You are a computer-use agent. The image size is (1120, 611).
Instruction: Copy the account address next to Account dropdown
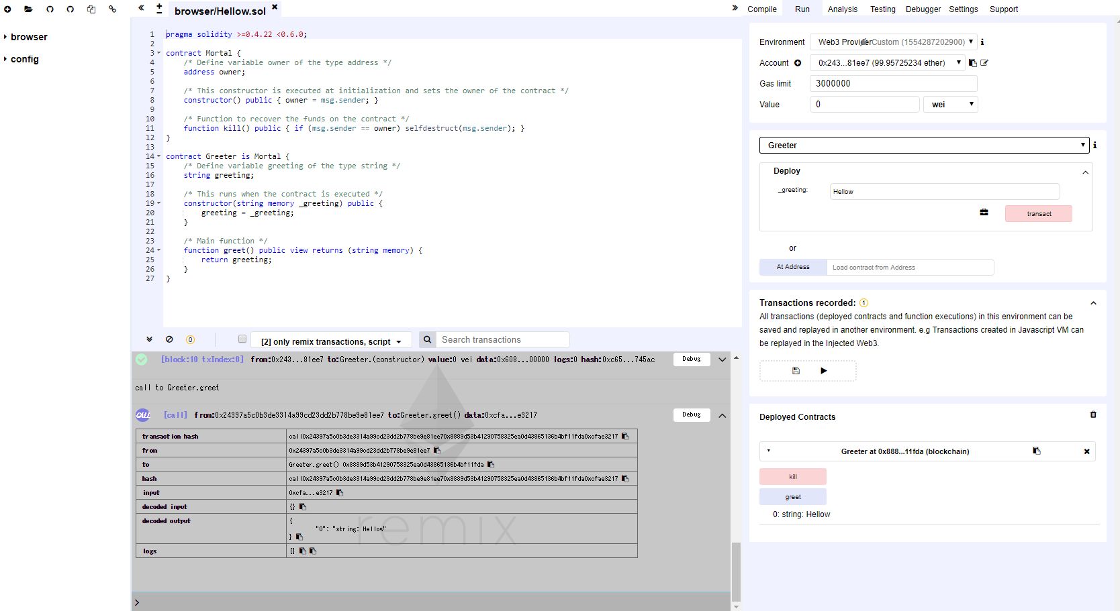point(972,63)
